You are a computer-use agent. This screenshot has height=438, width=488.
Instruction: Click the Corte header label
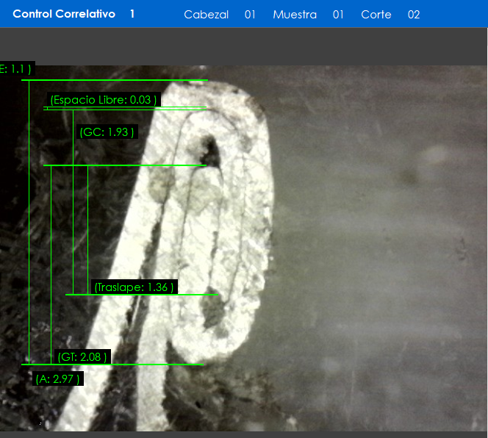[x=376, y=15]
